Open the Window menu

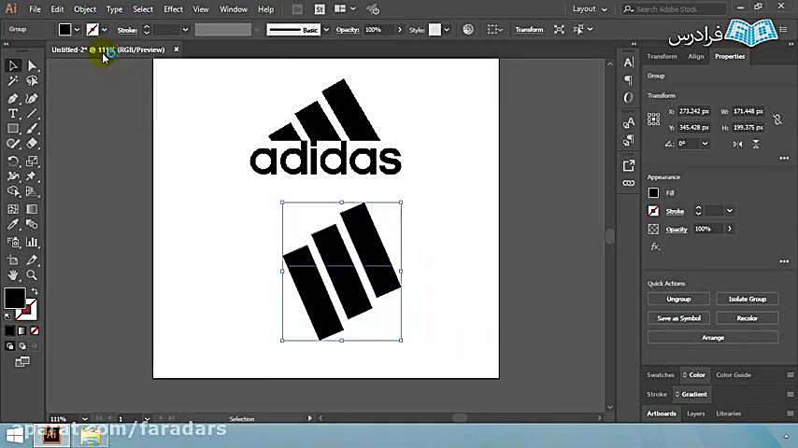pyautogui.click(x=233, y=9)
